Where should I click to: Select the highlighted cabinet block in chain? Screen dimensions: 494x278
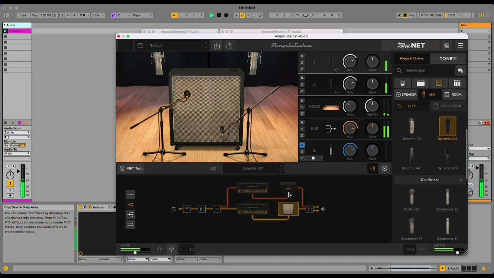288,209
